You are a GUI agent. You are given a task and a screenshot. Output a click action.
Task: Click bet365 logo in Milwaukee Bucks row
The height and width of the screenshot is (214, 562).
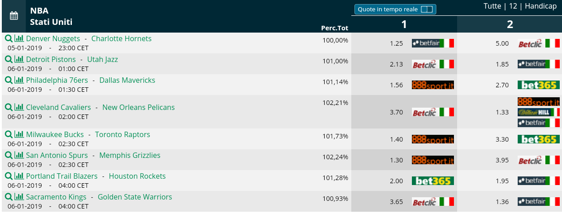coord(538,139)
